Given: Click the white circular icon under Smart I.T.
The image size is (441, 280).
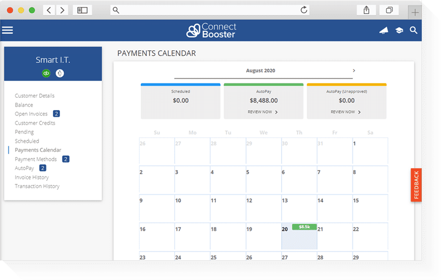Looking at the screenshot, I should (60, 73).
